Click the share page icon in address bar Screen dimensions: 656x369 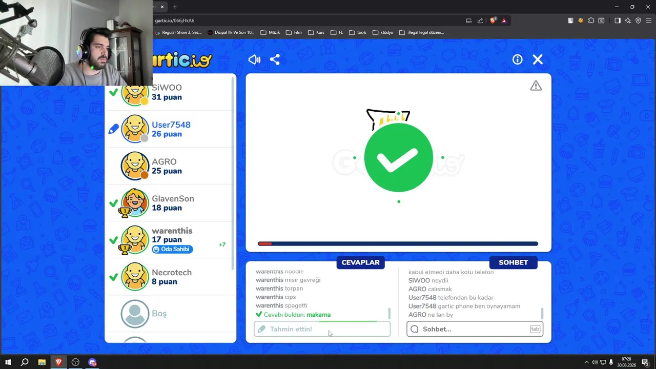tap(480, 20)
